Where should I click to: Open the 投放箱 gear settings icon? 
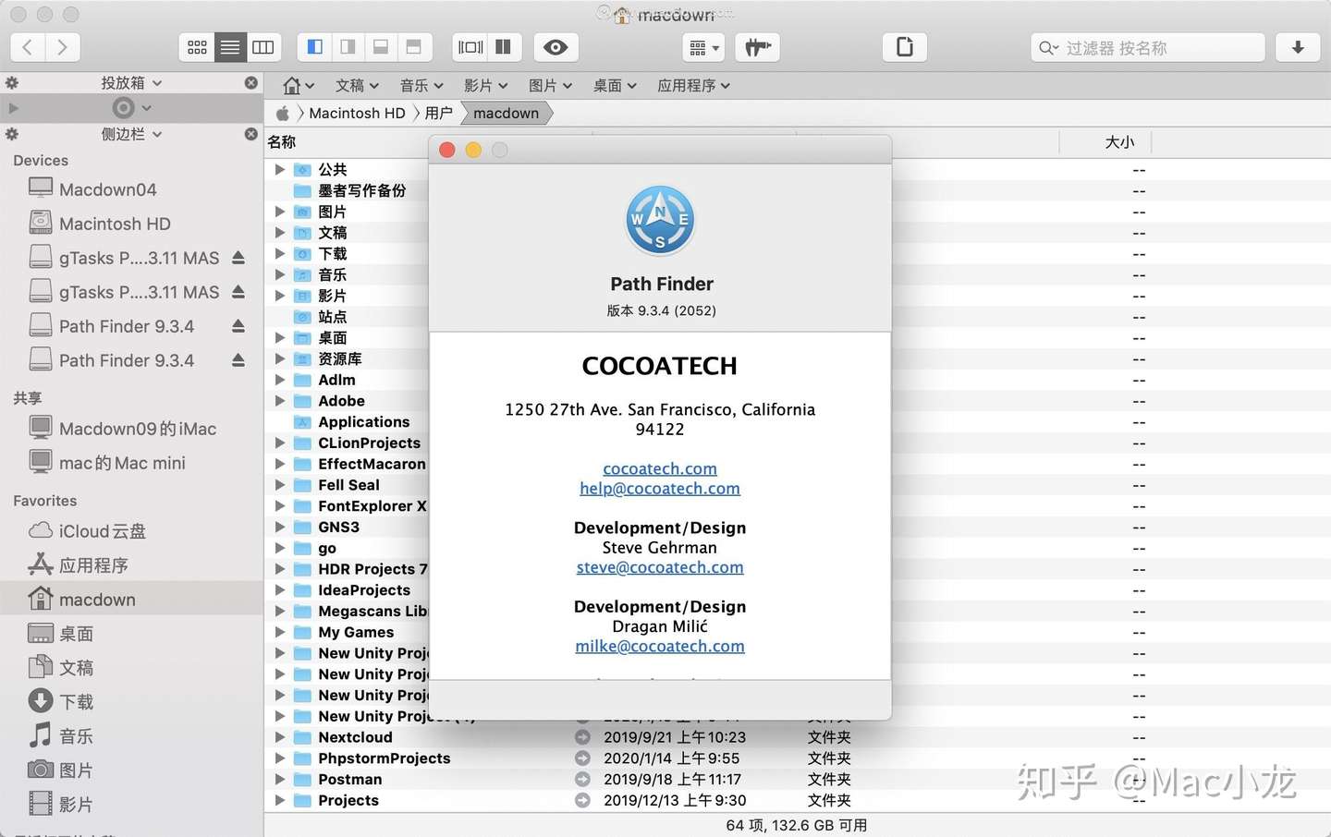click(12, 83)
